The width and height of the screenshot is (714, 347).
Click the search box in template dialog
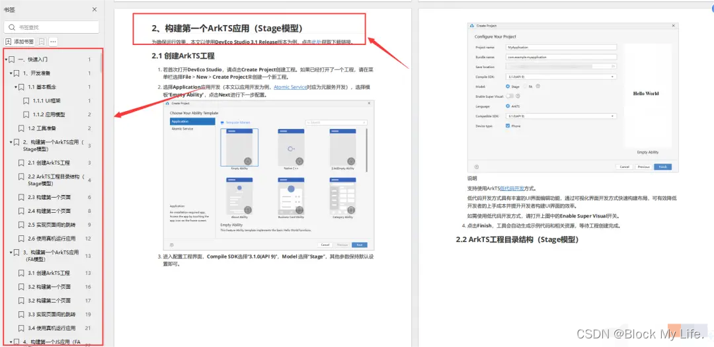coord(336,122)
